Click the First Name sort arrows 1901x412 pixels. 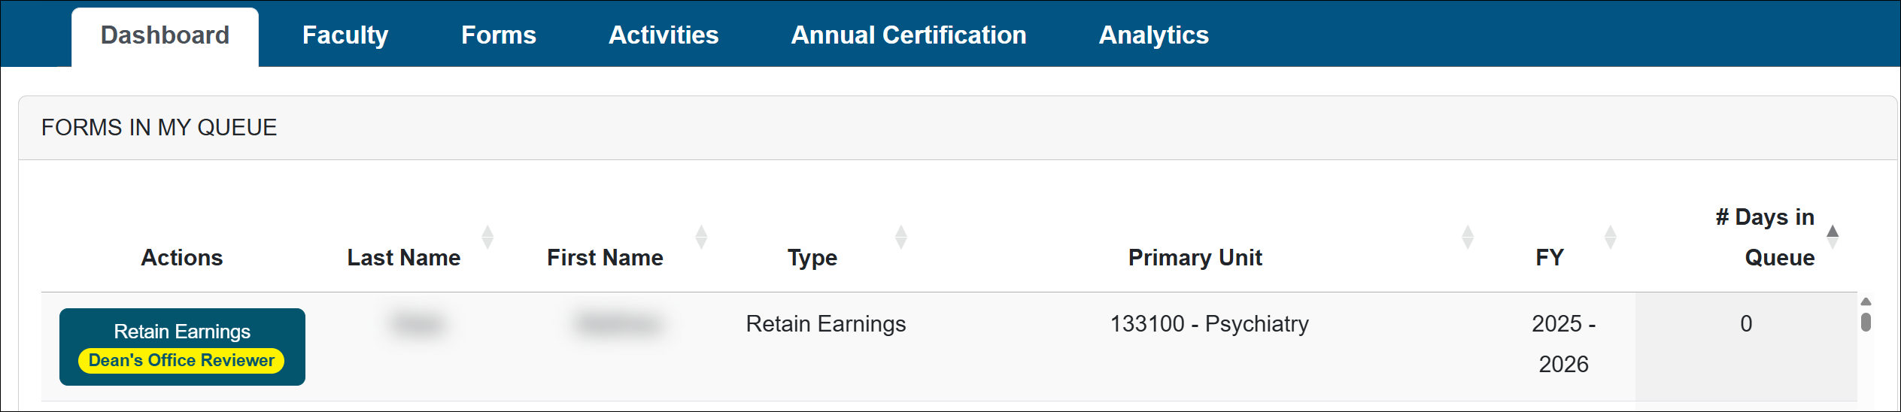click(701, 237)
